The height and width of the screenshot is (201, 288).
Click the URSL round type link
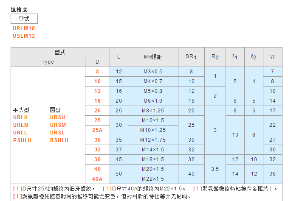pyautogui.click(x=57, y=133)
